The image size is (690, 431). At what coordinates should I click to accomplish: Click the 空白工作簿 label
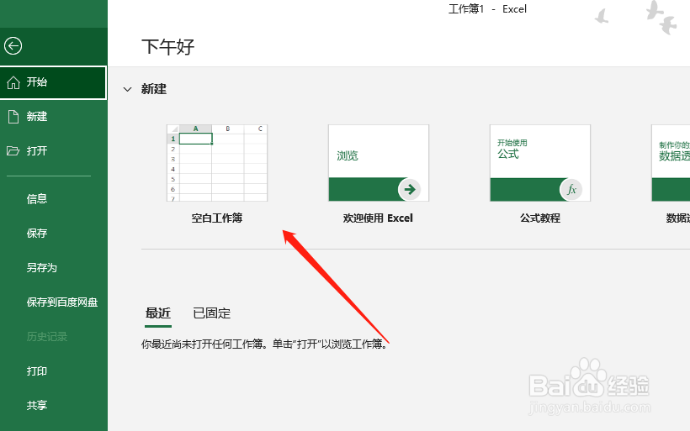(217, 218)
